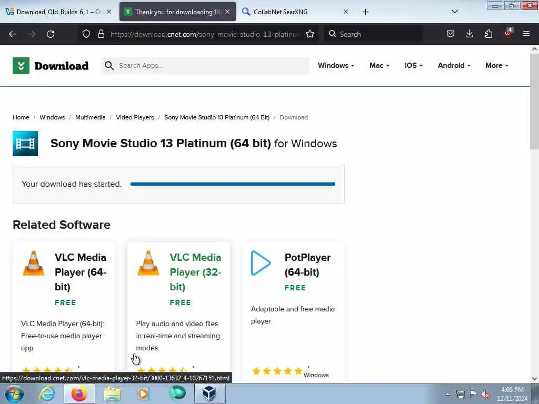Open a new browser tab
This screenshot has height=404, width=539.
point(365,12)
